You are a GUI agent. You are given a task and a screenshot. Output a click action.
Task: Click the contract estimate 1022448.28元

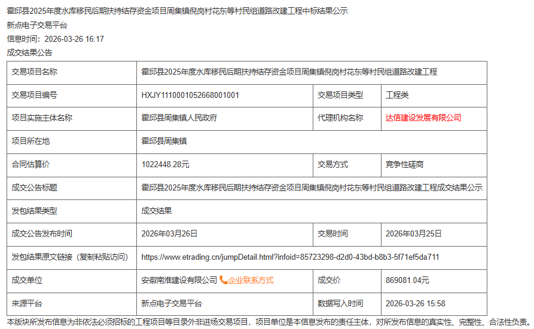[165, 164]
